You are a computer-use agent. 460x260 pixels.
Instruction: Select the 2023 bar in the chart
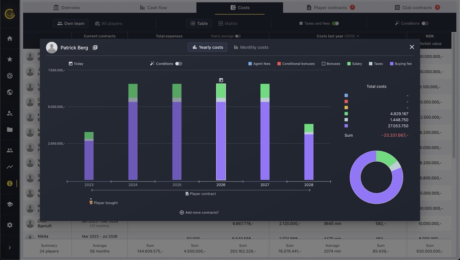point(89,156)
